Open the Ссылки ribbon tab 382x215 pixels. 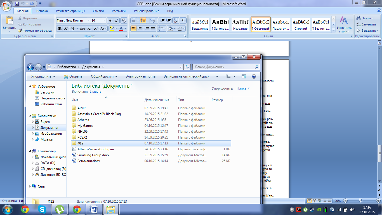tap(98, 11)
